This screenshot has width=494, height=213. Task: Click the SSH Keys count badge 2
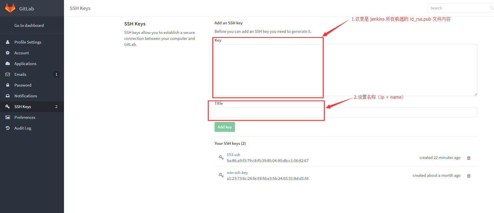click(56, 107)
